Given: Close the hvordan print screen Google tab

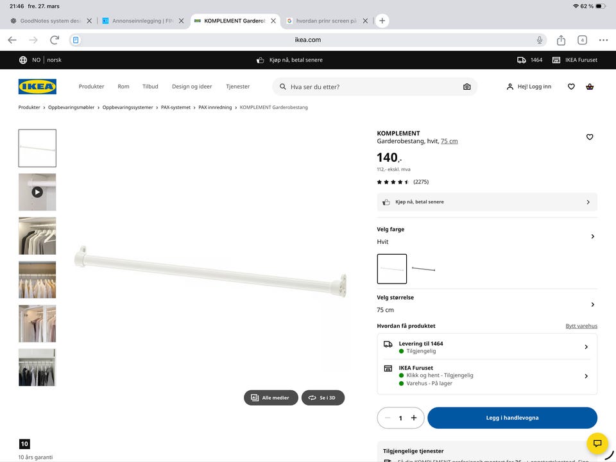Looking at the screenshot, I should coord(365,21).
